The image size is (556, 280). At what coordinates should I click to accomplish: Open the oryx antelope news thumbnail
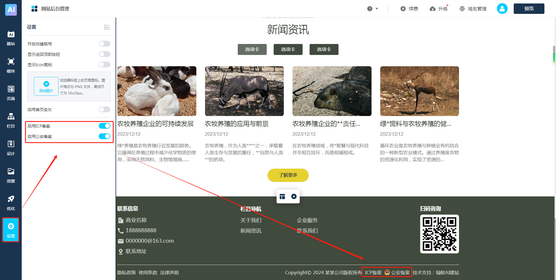244,91
